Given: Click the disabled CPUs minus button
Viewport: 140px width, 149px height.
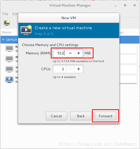Looking at the screenshot, I should coord(70,69).
